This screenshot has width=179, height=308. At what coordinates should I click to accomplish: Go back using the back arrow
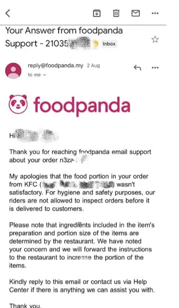[8, 13]
